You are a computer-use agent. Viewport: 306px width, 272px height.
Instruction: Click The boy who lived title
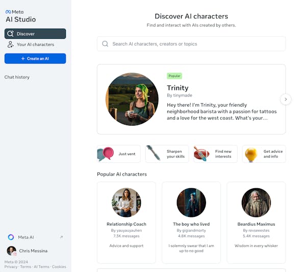pos(191,224)
